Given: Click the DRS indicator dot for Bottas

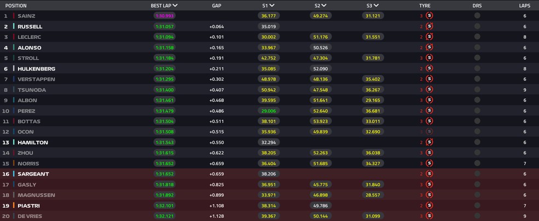Looking at the screenshot, I should pyautogui.click(x=477, y=121).
